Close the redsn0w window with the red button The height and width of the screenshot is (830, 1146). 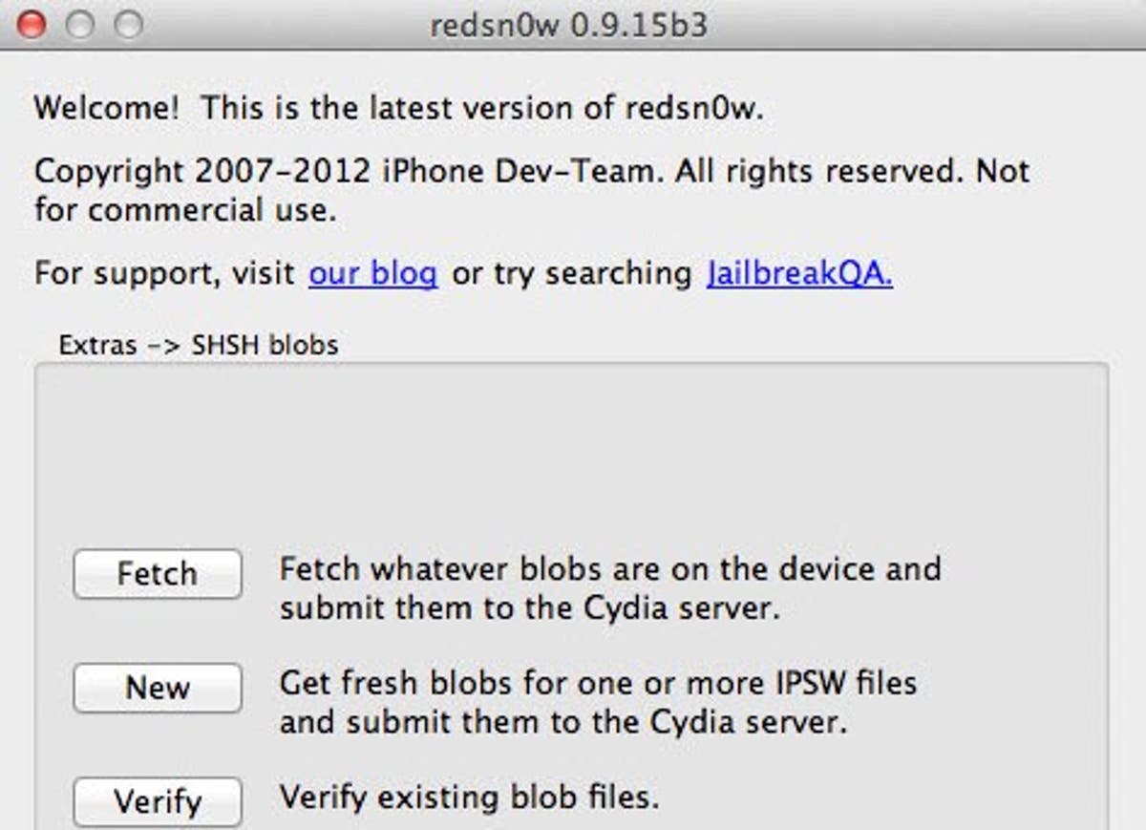coord(32,25)
